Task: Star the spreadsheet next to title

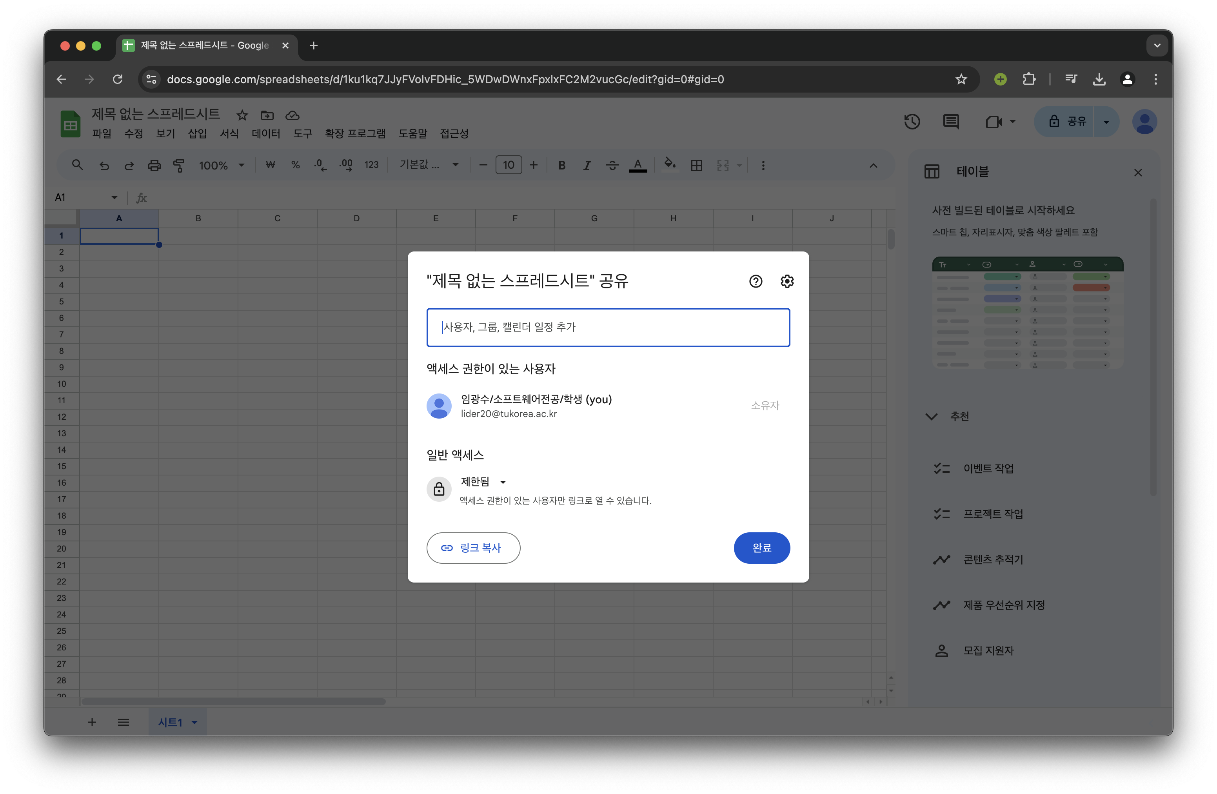Action: coord(242,115)
